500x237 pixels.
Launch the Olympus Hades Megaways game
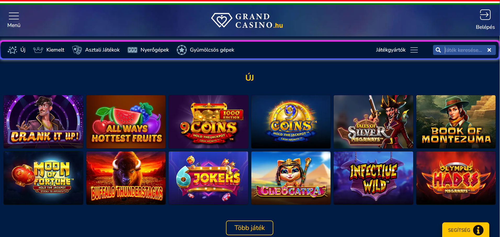click(456, 178)
